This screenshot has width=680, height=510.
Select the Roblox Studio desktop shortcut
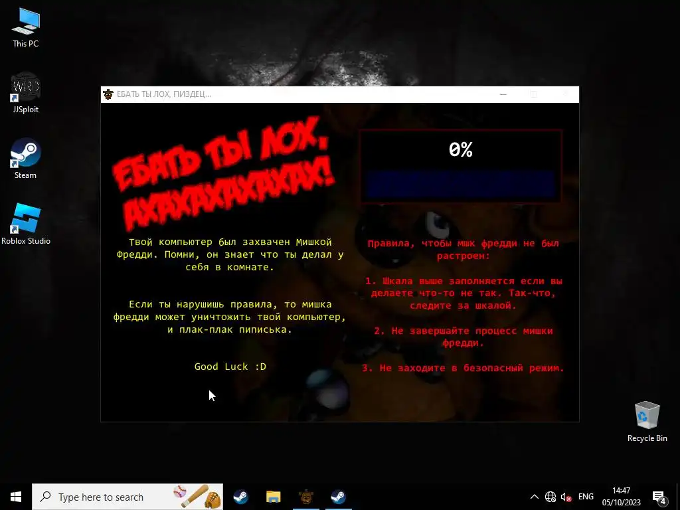tap(26, 224)
